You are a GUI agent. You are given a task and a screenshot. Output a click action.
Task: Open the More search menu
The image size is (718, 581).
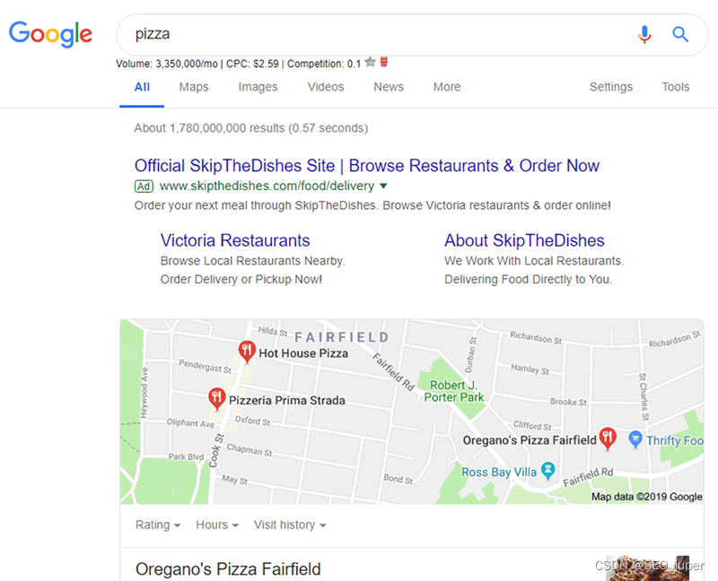click(x=447, y=87)
